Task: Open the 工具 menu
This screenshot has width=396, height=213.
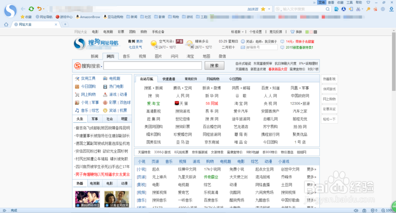Action: (x=350, y=2)
